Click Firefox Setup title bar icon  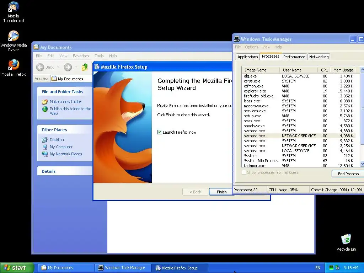97,66
